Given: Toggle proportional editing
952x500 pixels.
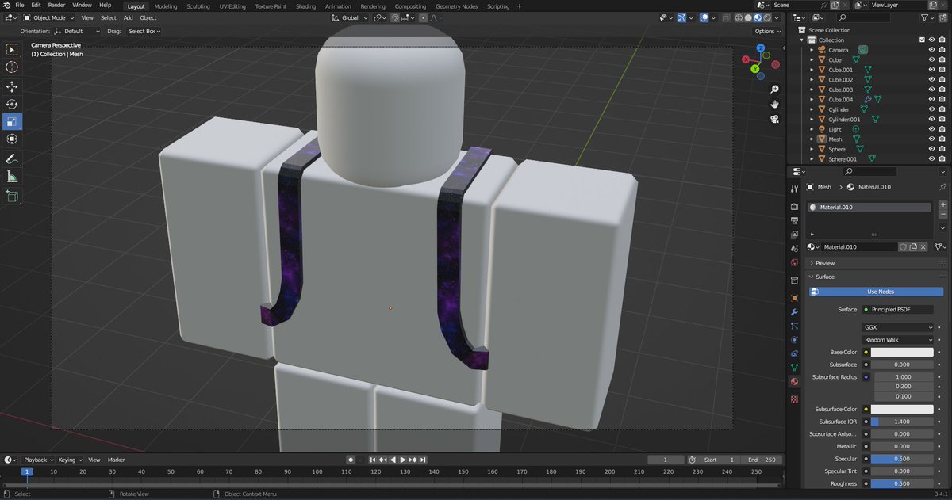Looking at the screenshot, I should 423,17.
